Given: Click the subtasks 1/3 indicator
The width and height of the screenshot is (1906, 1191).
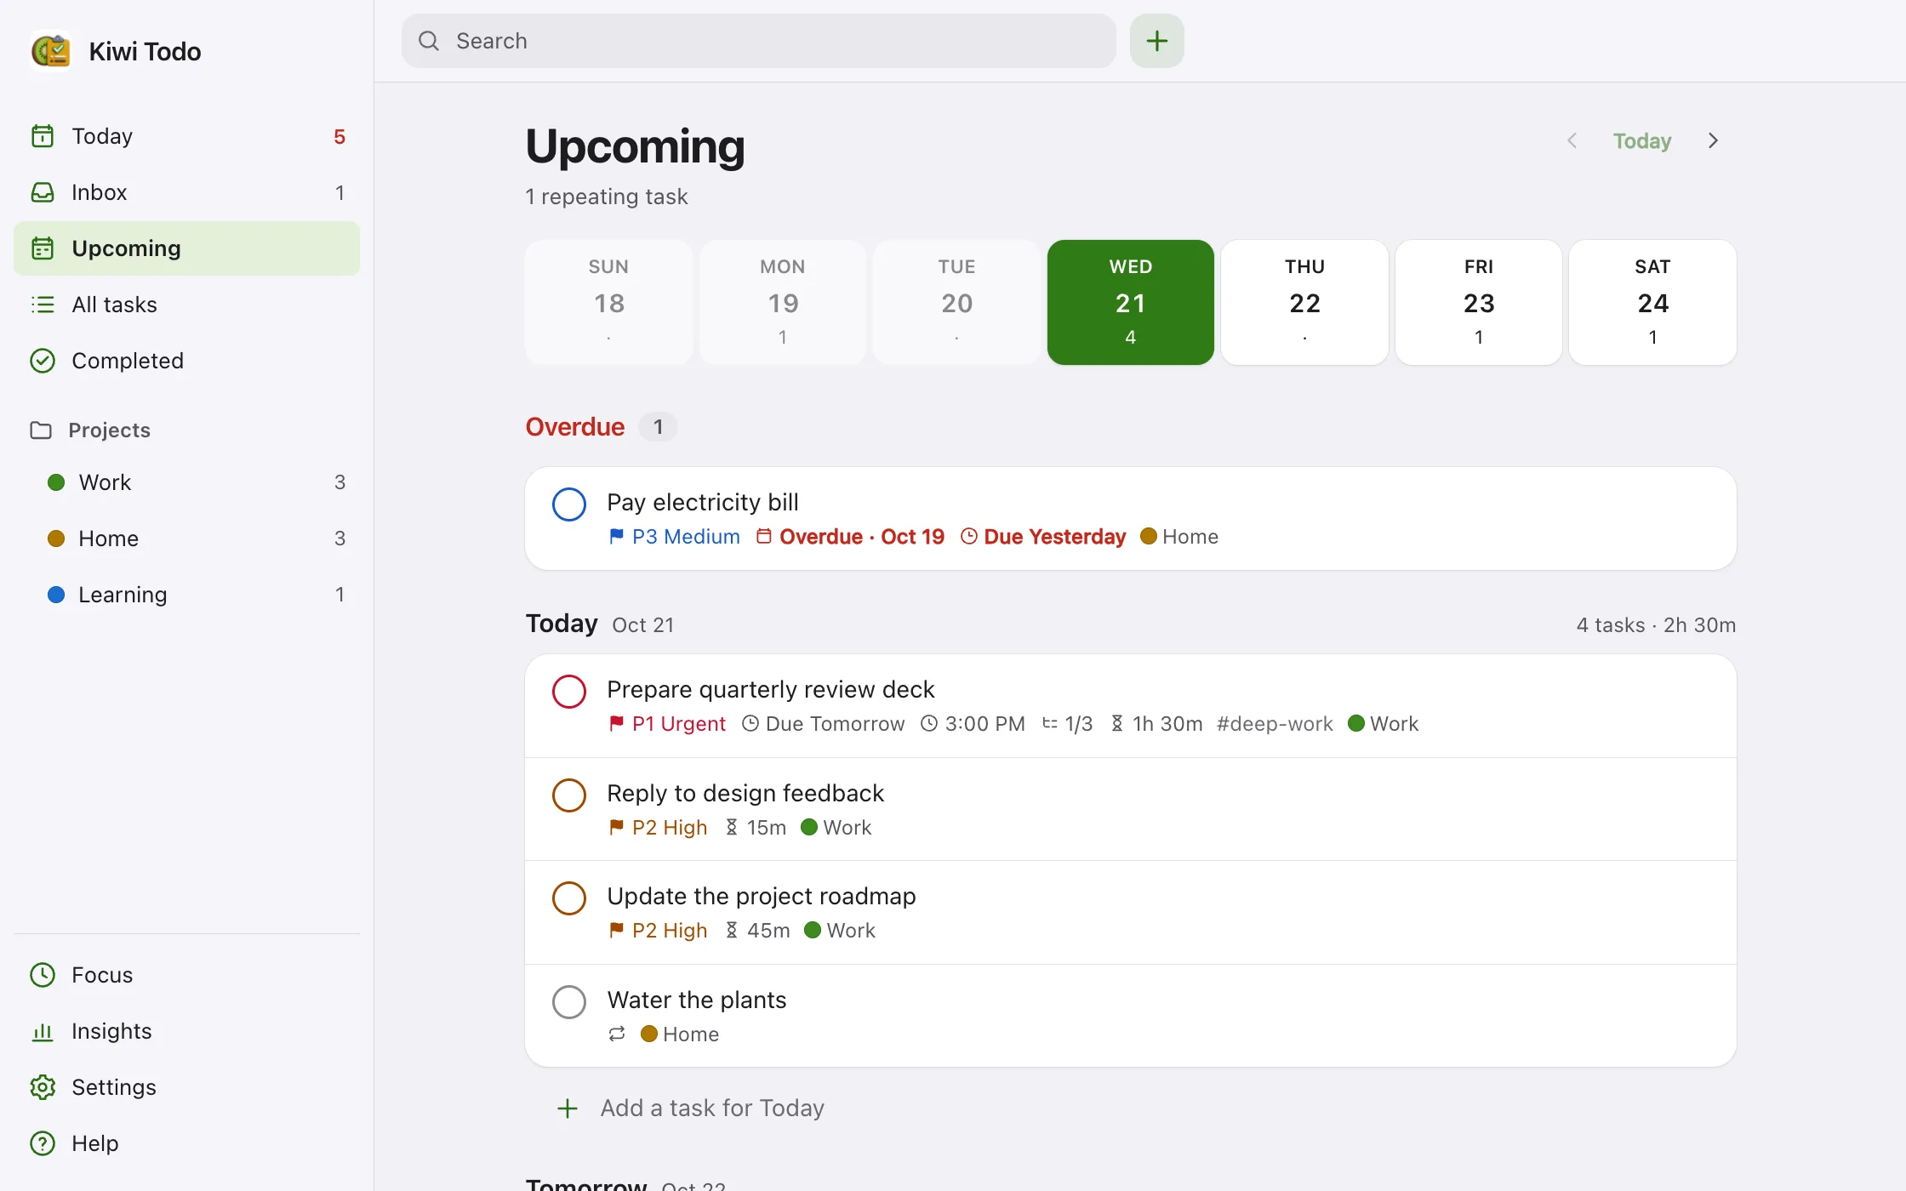Looking at the screenshot, I should (1067, 724).
